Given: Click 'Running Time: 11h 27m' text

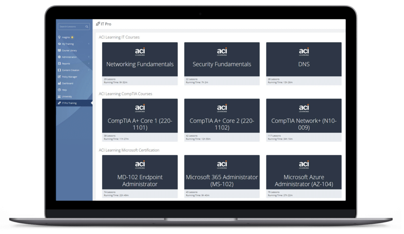Looking at the screenshot, I should pyautogui.click(x=116, y=139).
